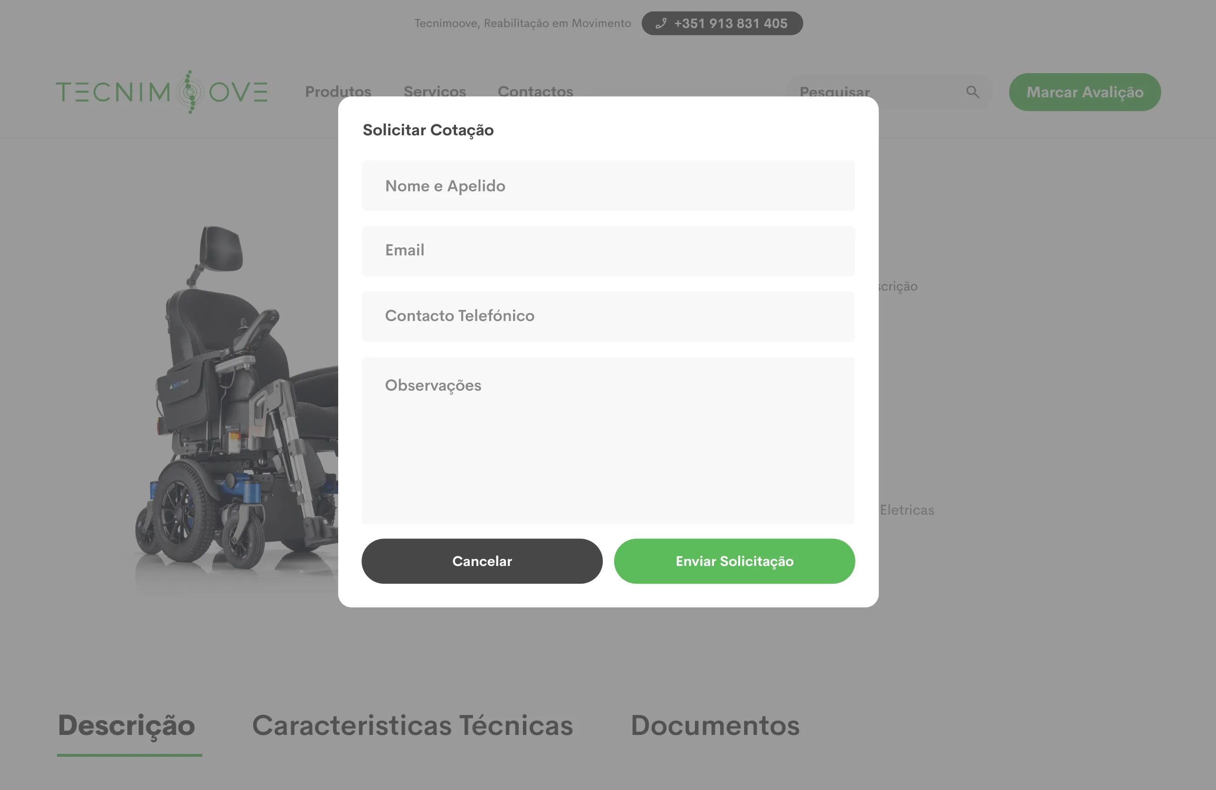The height and width of the screenshot is (790, 1216).
Task: Click the phone icon beside +351 number
Action: tap(661, 23)
